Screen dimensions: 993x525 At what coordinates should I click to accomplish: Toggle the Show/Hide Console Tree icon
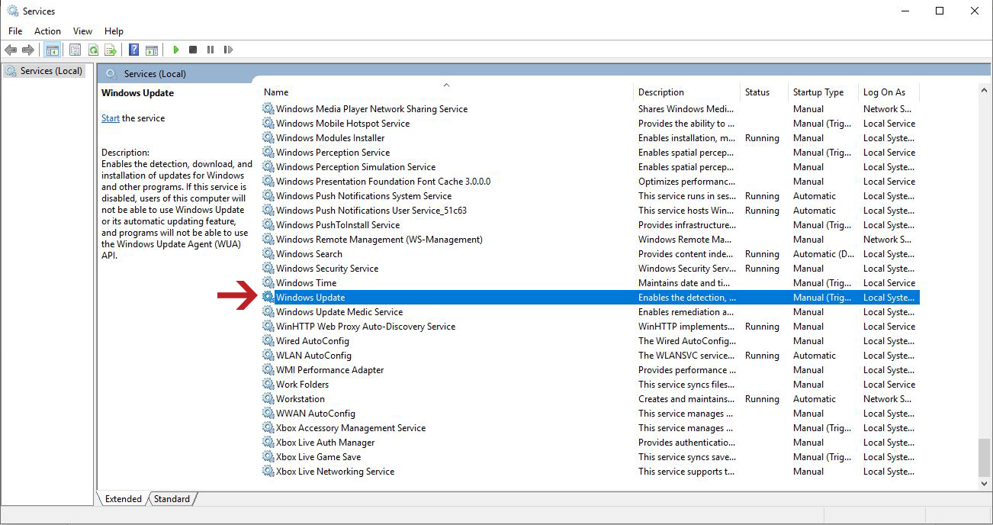click(52, 50)
